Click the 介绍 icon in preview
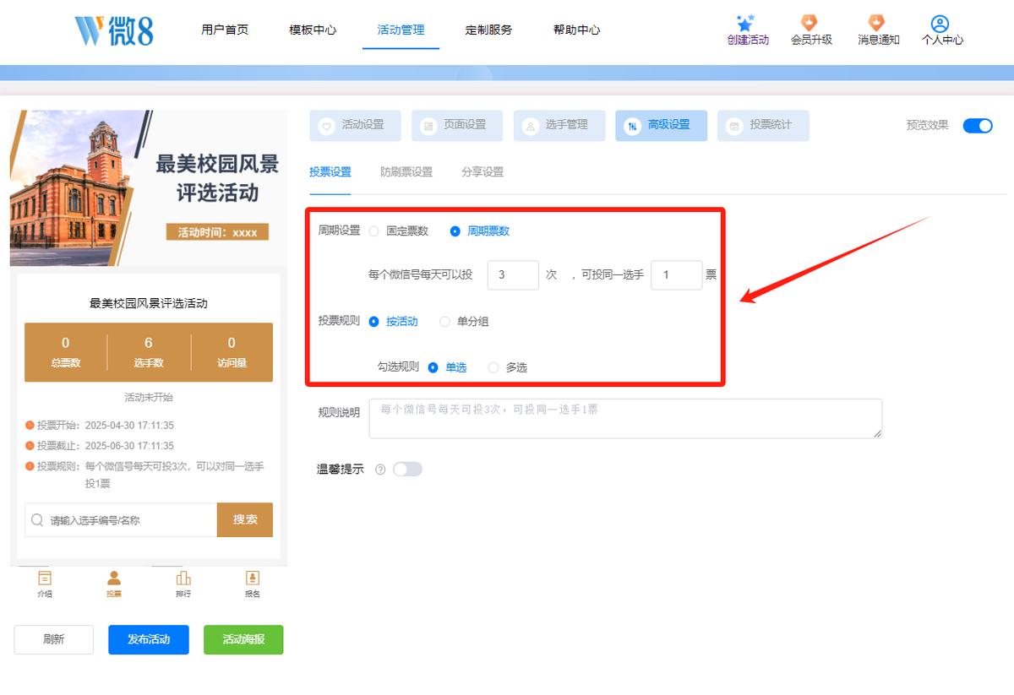Image resolution: width=1014 pixels, height=695 pixels. (x=45, y=578)
